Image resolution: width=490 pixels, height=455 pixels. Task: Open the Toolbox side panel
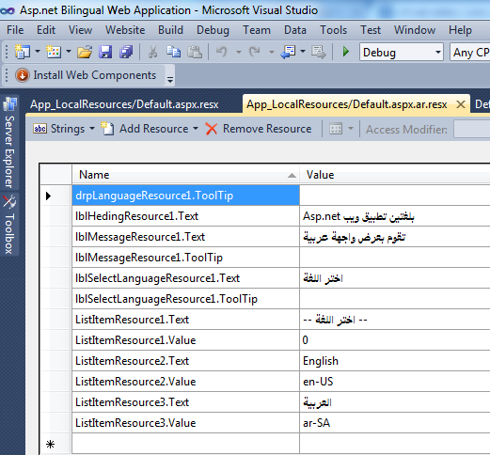coord(9,225)
